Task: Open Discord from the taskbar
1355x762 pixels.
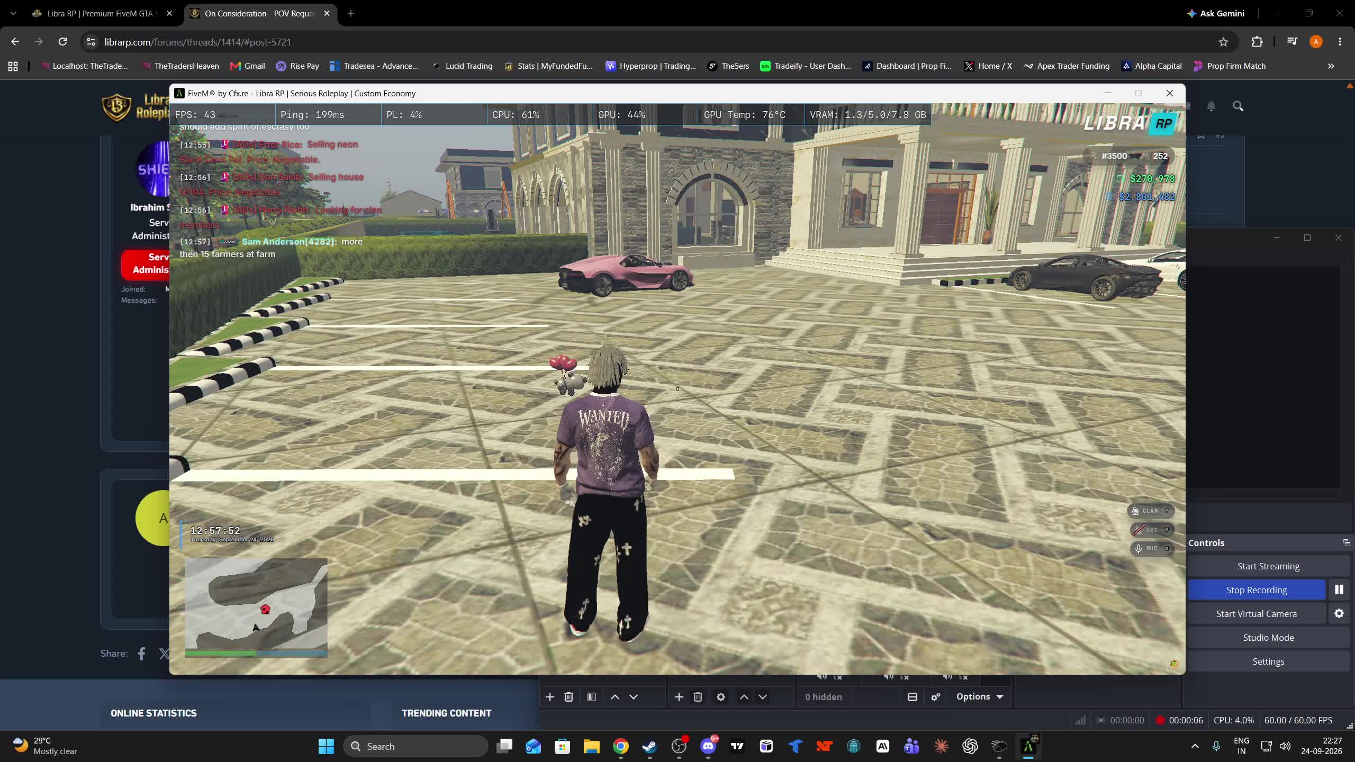Action: [708, 746]
